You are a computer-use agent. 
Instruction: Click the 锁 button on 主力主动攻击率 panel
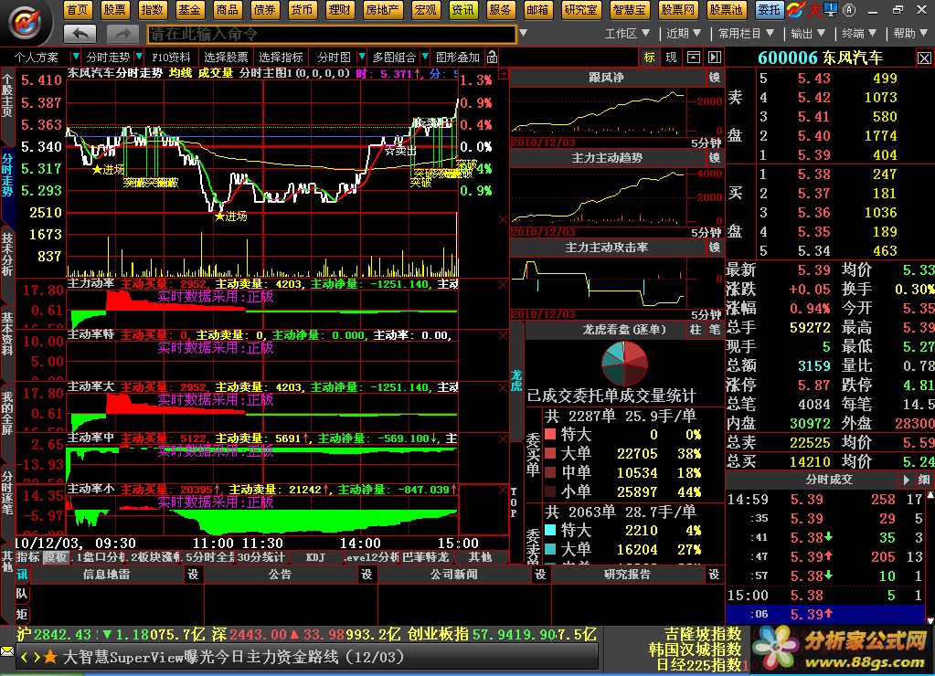pyautogui.click(x=715, y=248)
